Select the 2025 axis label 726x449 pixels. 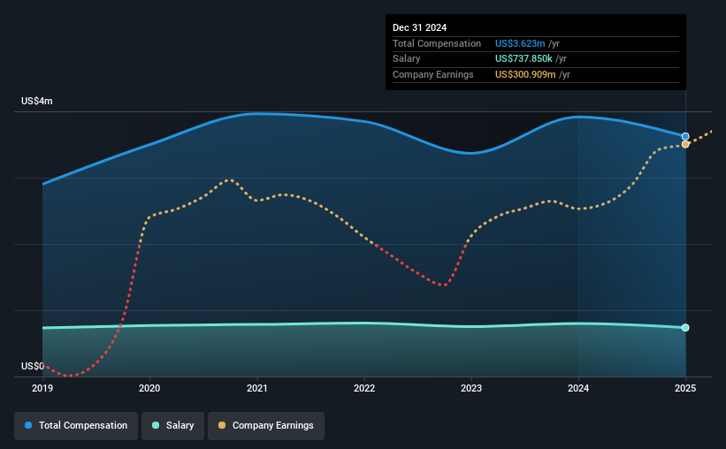pyautogui.click(x=685, y=388)
